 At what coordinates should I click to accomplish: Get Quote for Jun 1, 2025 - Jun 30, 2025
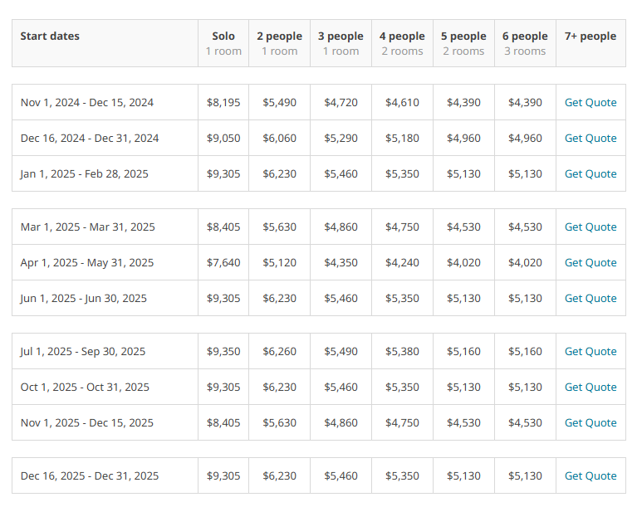click(x=591, y=298)
